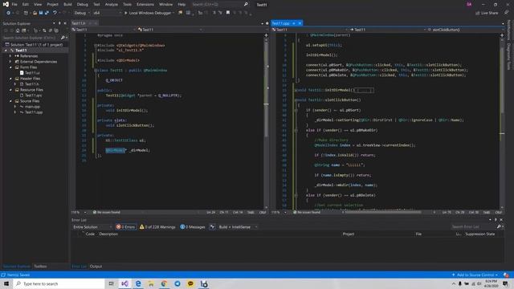Viewport: 514px width, 289px height.
Task: Click the Suppression State column header
Action: tap(479, 234)
